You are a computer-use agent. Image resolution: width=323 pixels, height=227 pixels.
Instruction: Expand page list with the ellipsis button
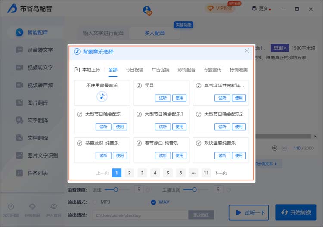[x=193, y=173]
